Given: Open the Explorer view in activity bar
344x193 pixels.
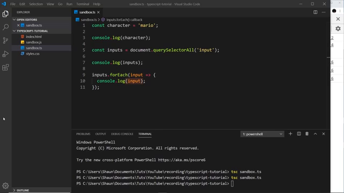Looking at the screenshot, I should [x=5, y=14].
